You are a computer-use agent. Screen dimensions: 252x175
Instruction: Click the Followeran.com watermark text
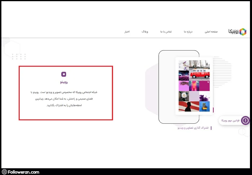pyautogui.click(x=24, y=172)
